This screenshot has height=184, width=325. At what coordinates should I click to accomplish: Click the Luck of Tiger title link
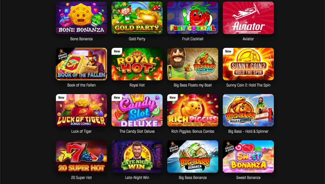[81, 131]
